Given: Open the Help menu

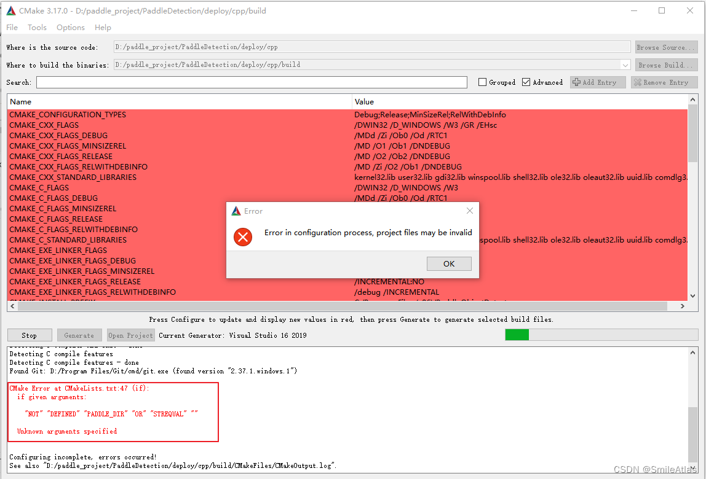Looking at the screenshot, I should (103, 28).
